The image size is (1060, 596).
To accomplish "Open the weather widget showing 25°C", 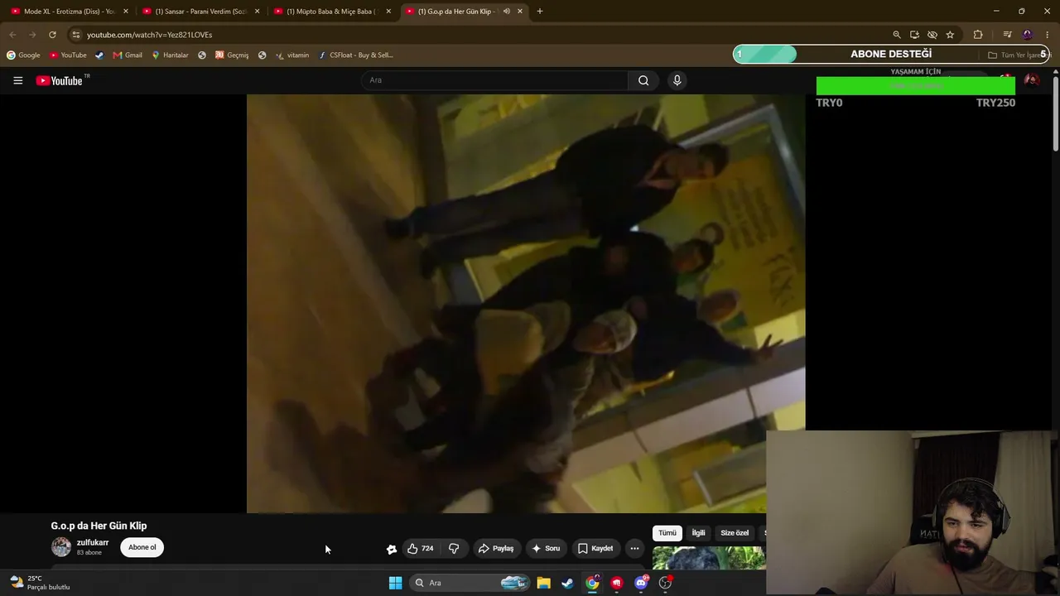I will click(x=40, y=583).
